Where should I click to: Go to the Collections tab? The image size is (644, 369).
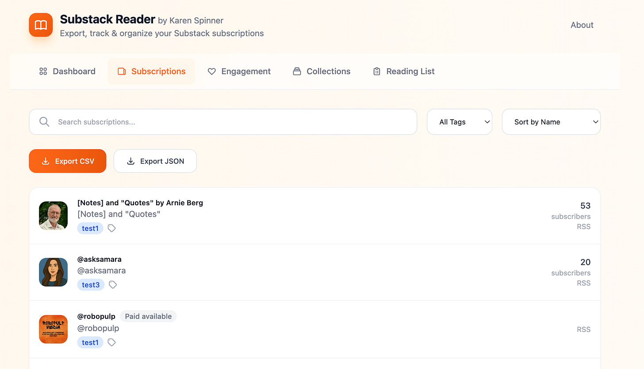coord(322,71)
